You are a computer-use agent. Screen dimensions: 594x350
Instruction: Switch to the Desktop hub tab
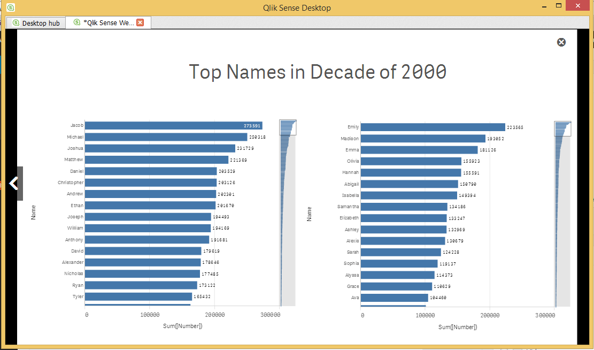[36, 23]
